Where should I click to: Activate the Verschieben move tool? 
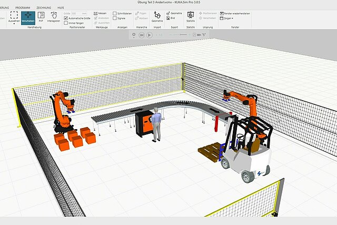pos(27,17)
